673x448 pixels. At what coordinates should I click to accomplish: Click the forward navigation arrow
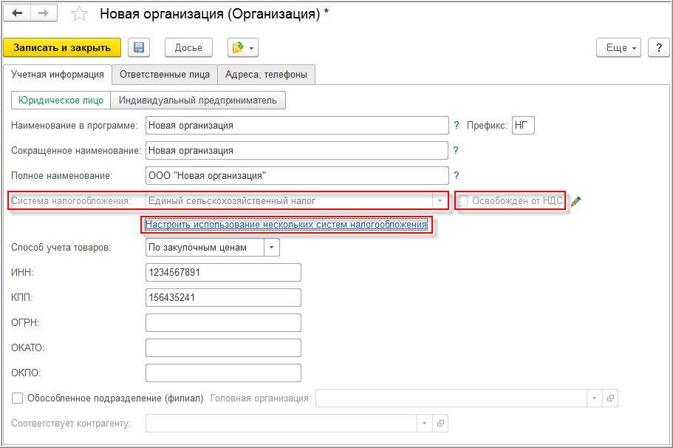point(43,14)
